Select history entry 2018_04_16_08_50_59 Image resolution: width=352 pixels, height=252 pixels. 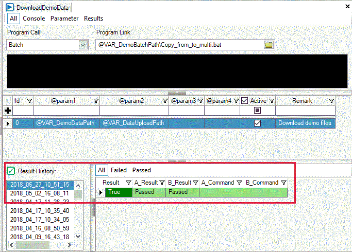point(40,228)
